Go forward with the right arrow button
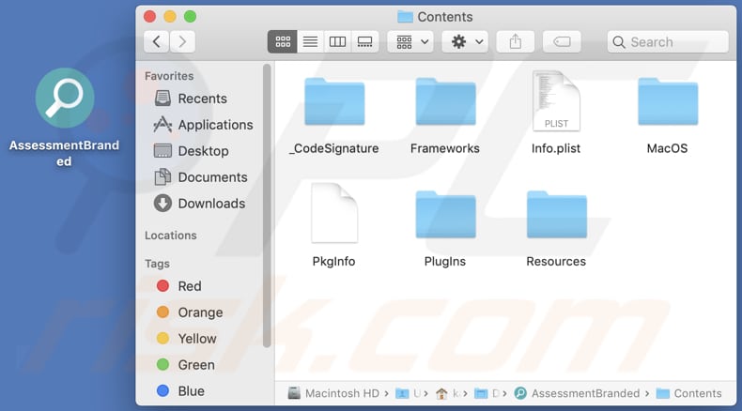The image size is (742, 411). 182,41
